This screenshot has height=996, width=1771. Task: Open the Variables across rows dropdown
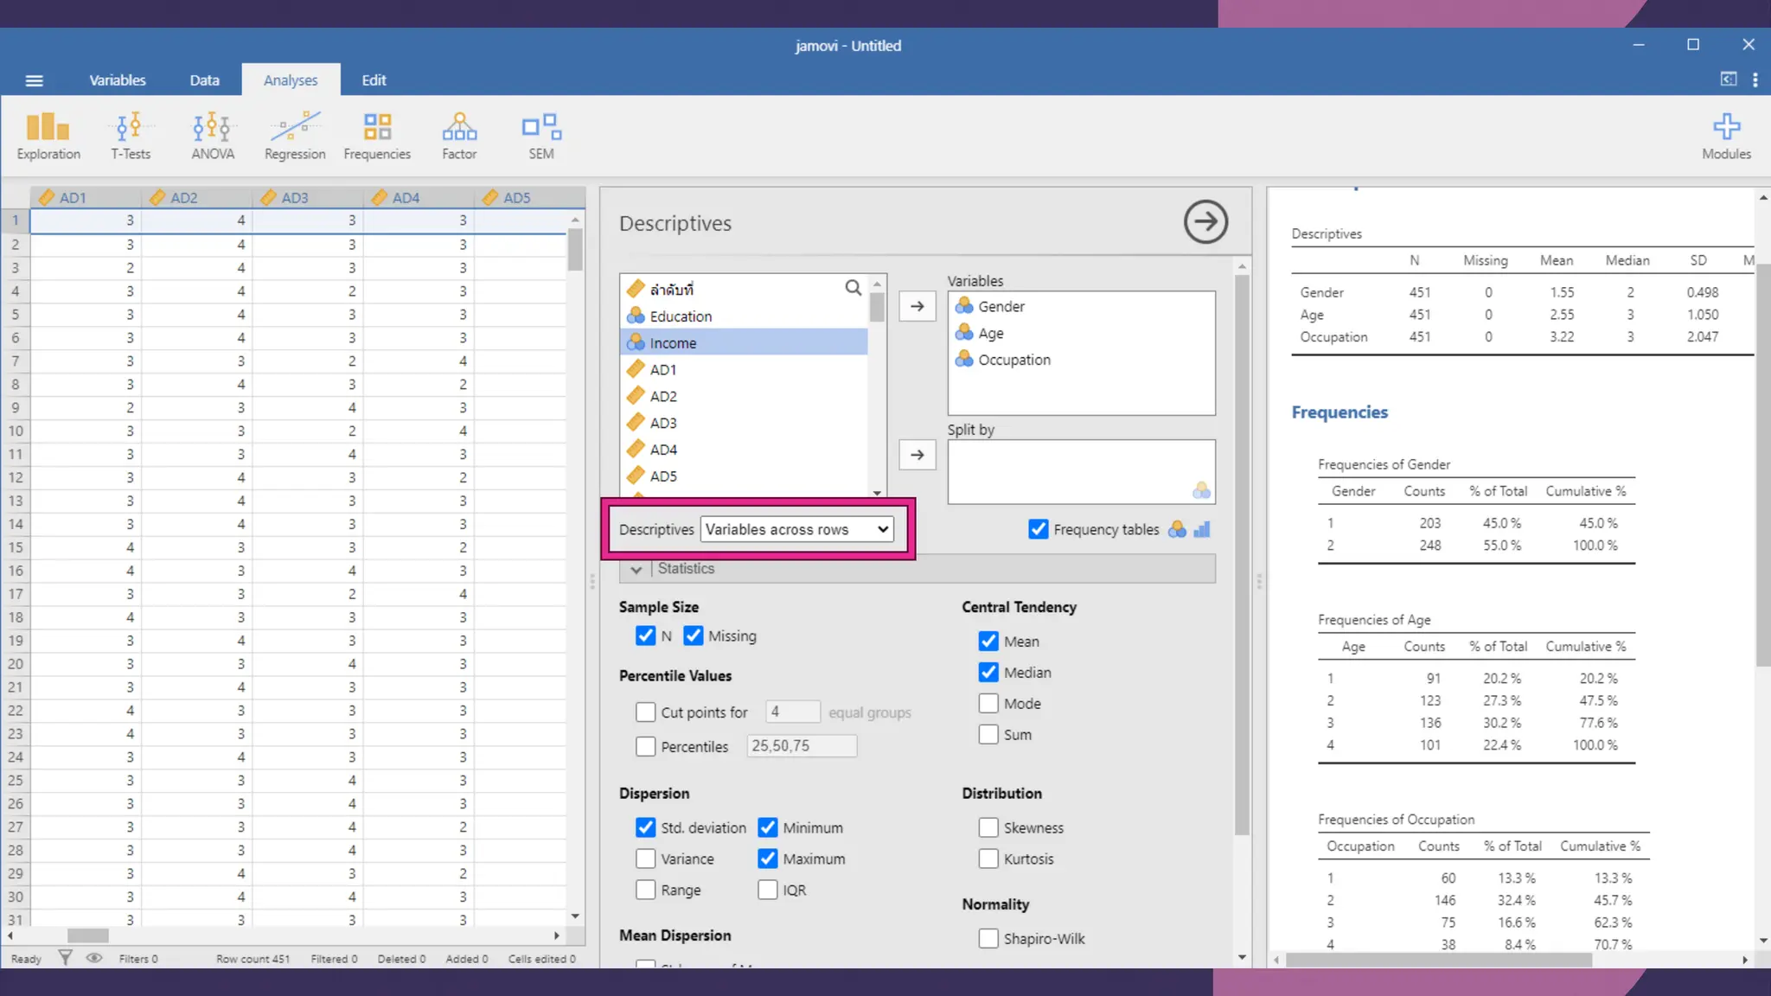796,529
